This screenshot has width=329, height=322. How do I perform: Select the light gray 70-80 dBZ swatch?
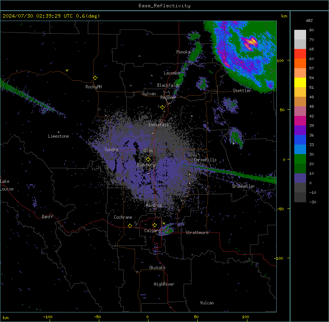click(x=300, y=35)
